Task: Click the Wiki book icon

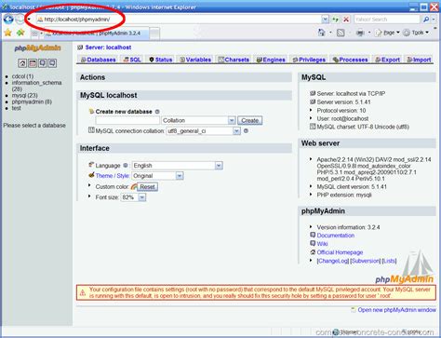Action: (313, 244)
